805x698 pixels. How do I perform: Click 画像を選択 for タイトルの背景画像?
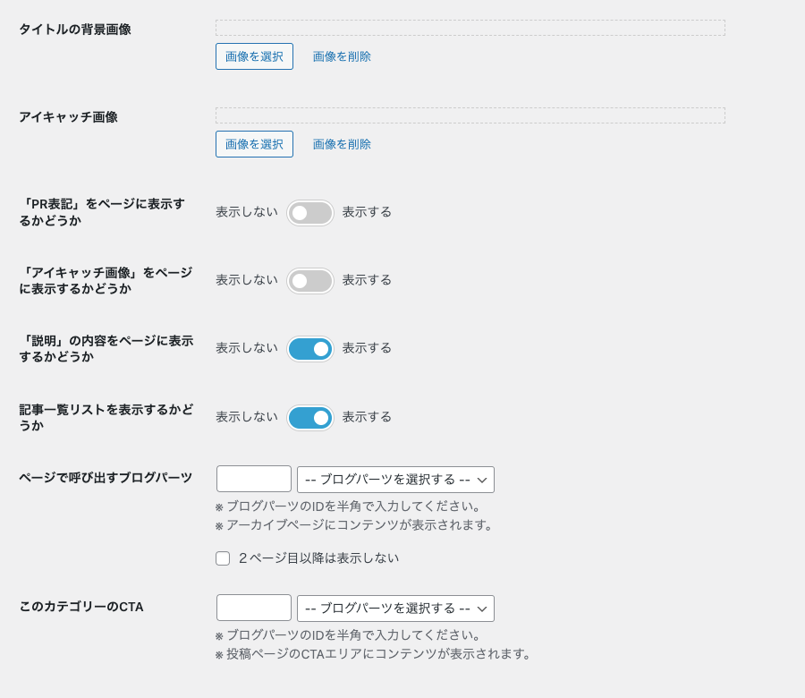point(254,56)
